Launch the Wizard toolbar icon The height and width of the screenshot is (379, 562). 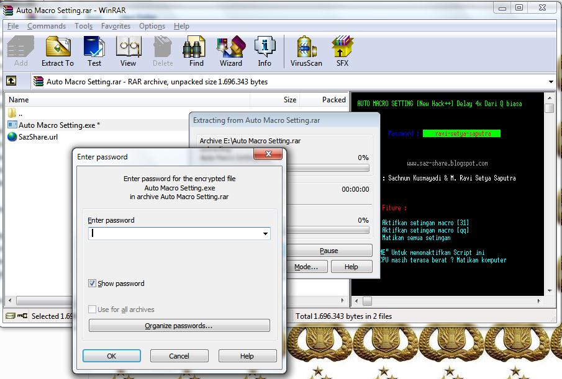pyautogui.click(x=231, y=51)
